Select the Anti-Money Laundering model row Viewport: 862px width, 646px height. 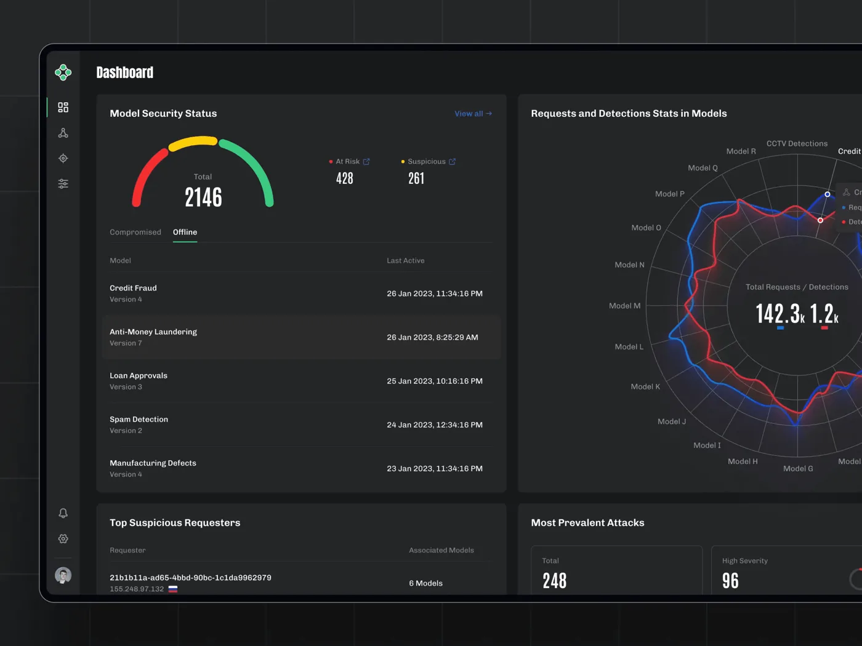click(301, 337)
